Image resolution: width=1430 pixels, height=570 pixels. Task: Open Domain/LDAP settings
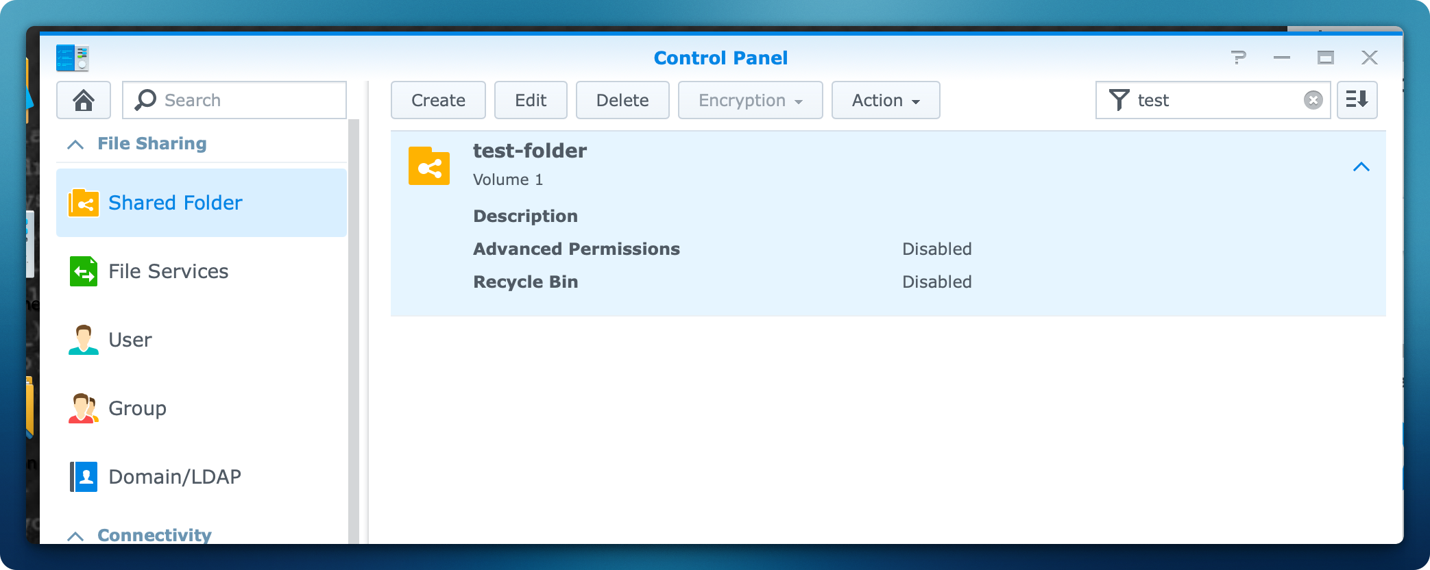(x=174, y=477)
